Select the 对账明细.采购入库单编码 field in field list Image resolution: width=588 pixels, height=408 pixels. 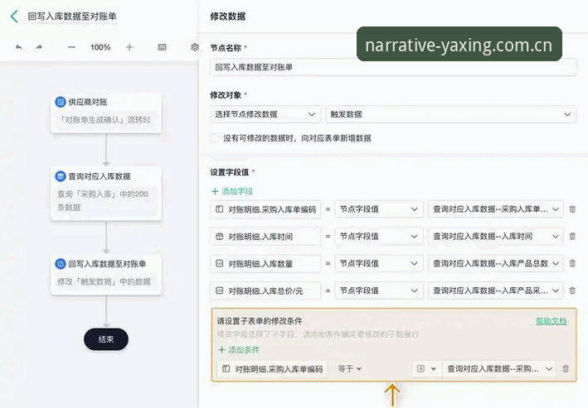265,209
